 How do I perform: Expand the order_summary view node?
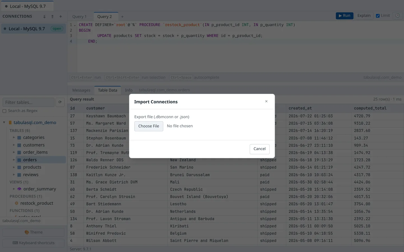click(x=14, y=189)
